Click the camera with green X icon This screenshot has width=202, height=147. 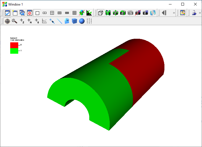(x=108, y=13)
